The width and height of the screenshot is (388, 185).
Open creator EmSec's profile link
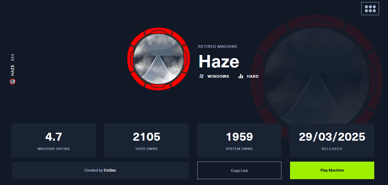(x=110, y=171)
